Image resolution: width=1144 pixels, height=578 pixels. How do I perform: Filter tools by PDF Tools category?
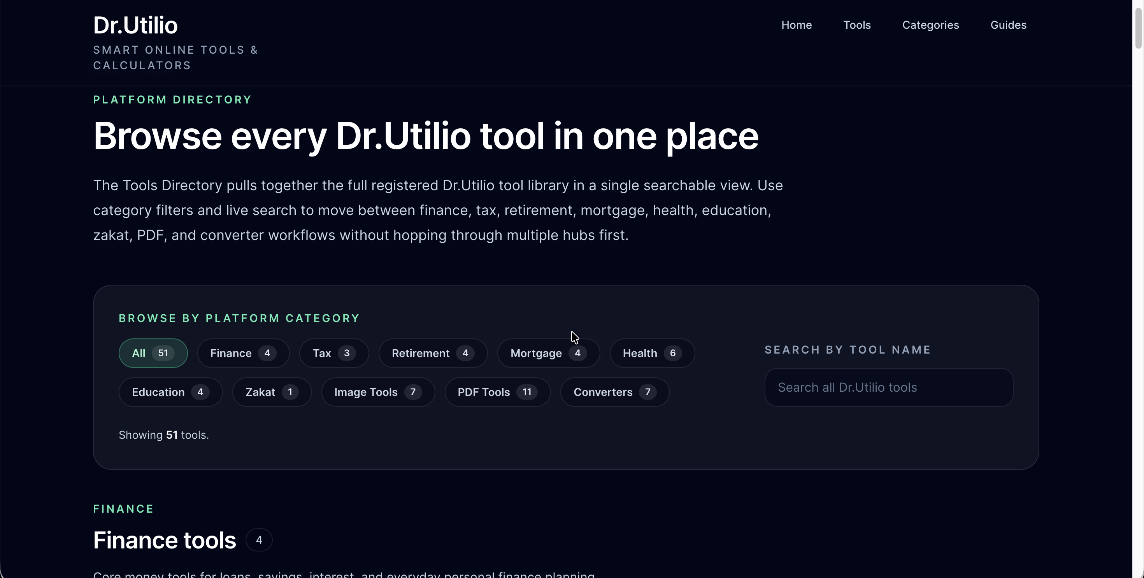point(497,392)
